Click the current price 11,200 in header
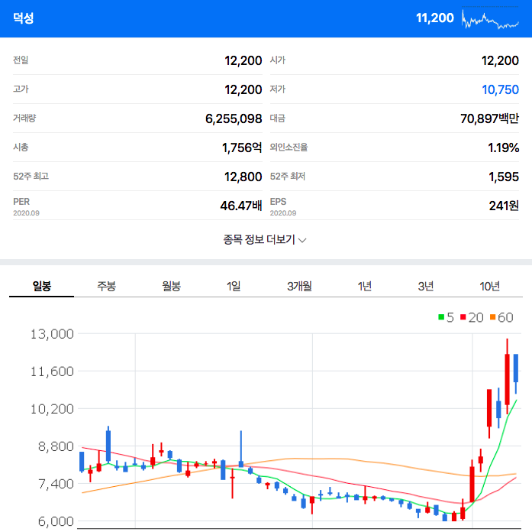532x532 pixels. point(434,18)
